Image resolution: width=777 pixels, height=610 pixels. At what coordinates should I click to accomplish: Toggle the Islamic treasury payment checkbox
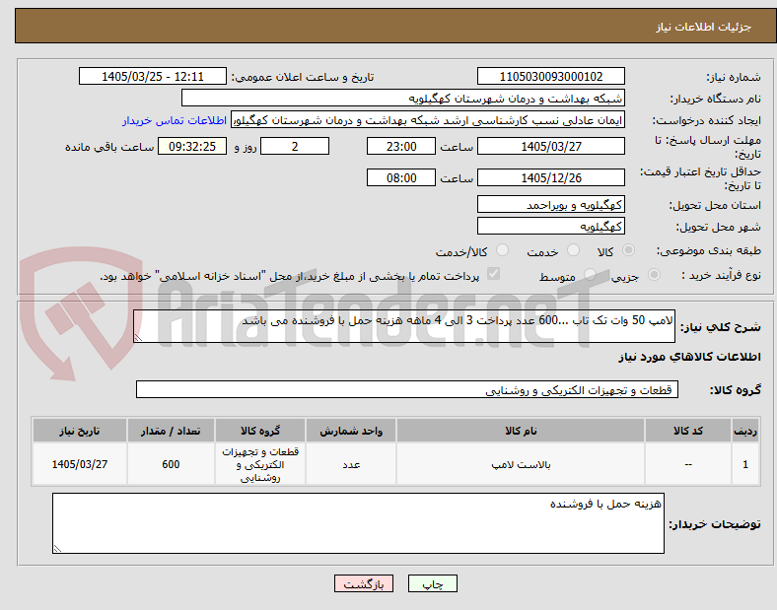pyautogui.click(x=494, y=274)
